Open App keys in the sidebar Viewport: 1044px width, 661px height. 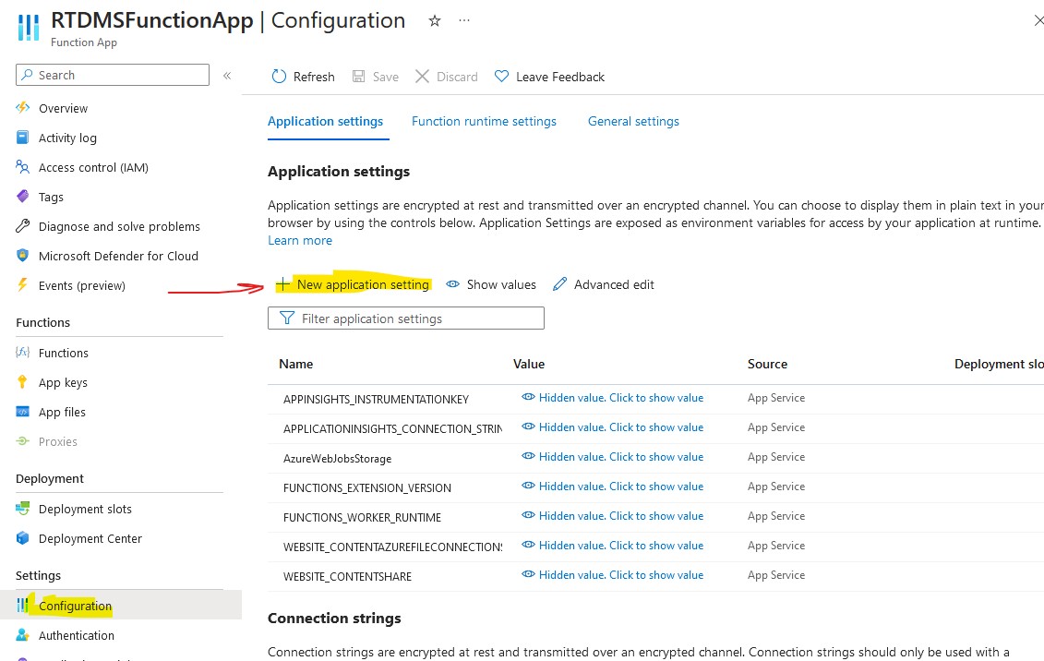[x=63, y=382]
